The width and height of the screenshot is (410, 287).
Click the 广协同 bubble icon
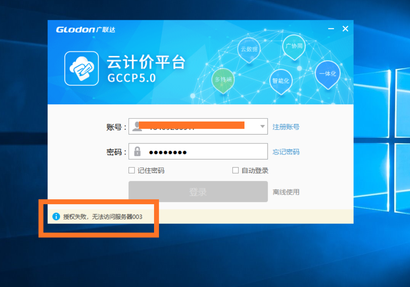pos(294,47)
